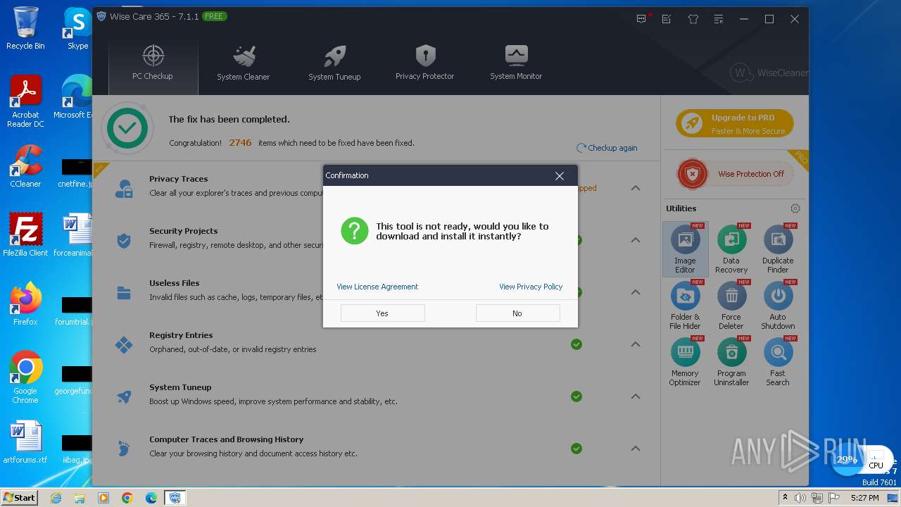Switch to System Tuneup tab
Image resolution: width=901 pixels, height=507 pixels.
click(334, 63)
